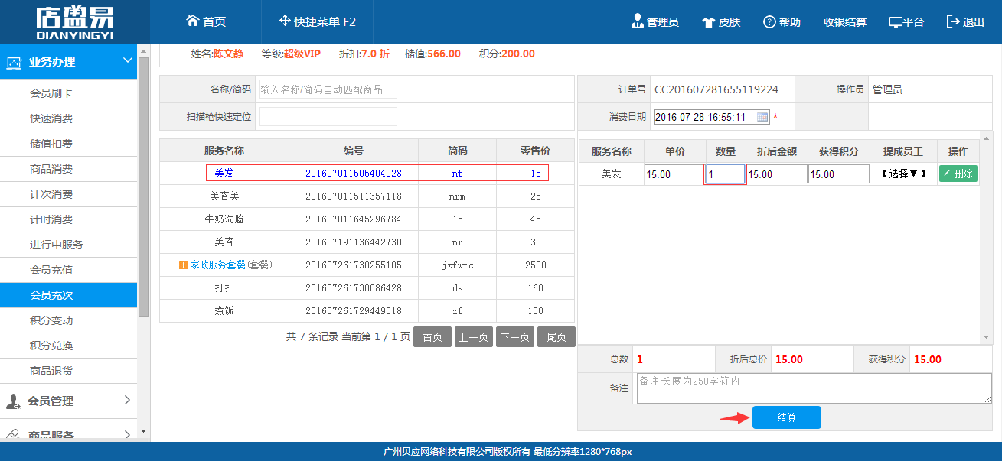Viewport: 1002px width, 461px height.
Task: Click the sidebar scrollbar down arrow
Action: 143,431
